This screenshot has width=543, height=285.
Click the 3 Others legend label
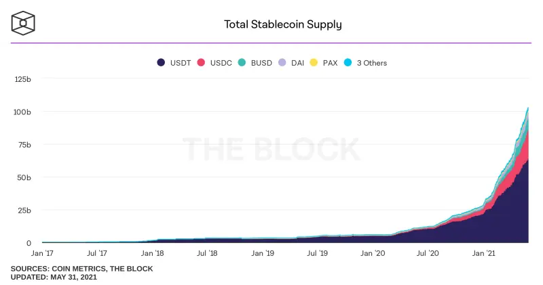pyautogui.click(x=372, y=63)
